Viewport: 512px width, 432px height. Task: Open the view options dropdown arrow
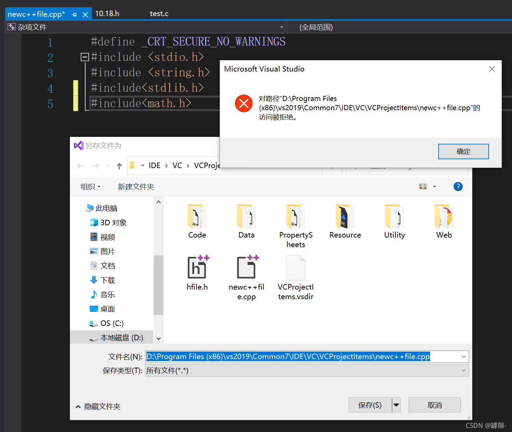(434, 187)
